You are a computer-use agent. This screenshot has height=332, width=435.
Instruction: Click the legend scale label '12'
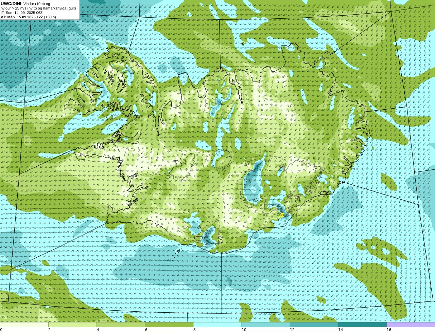point(292,330)
